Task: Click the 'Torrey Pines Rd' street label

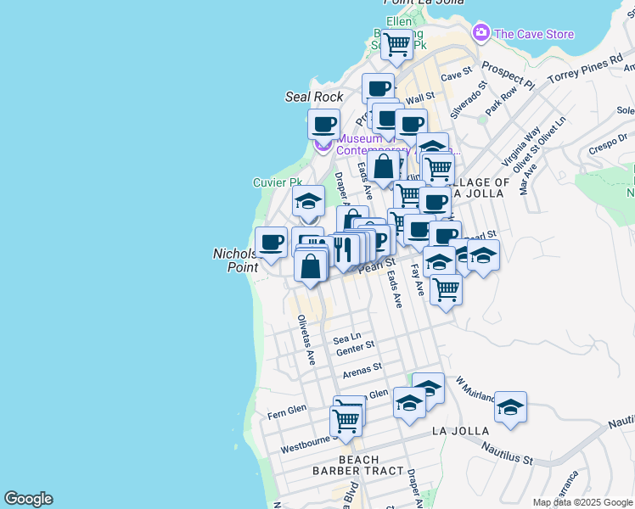Action: (x=585, y=69)
